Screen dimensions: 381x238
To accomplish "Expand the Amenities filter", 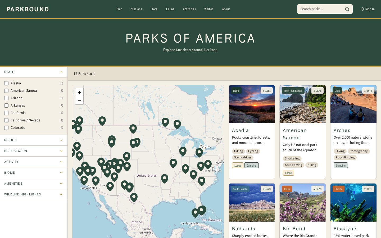I will pos(34,184).
